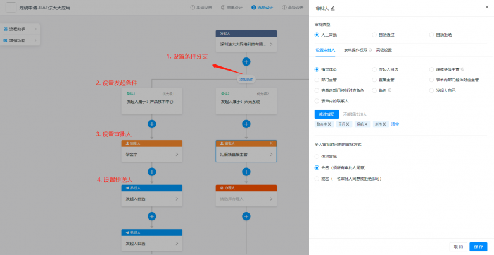
Task: Remove the 黎金宇 member tag
Action: coord(329,124)
